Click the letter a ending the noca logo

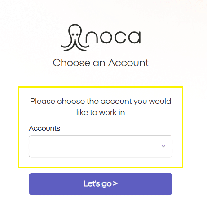[x=134, y=37]
